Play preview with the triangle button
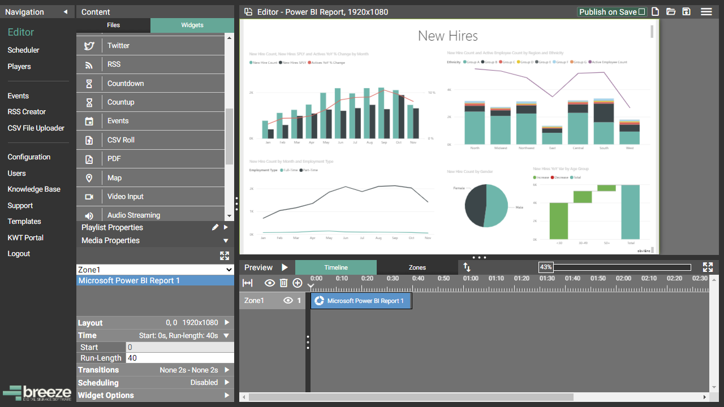The width and height of the screenshot is (724, 407). pos(285,267)
